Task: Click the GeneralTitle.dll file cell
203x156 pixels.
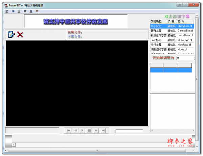Action: (185, 31)
